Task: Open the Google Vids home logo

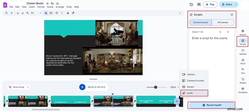Action: [x=5, y=5]
